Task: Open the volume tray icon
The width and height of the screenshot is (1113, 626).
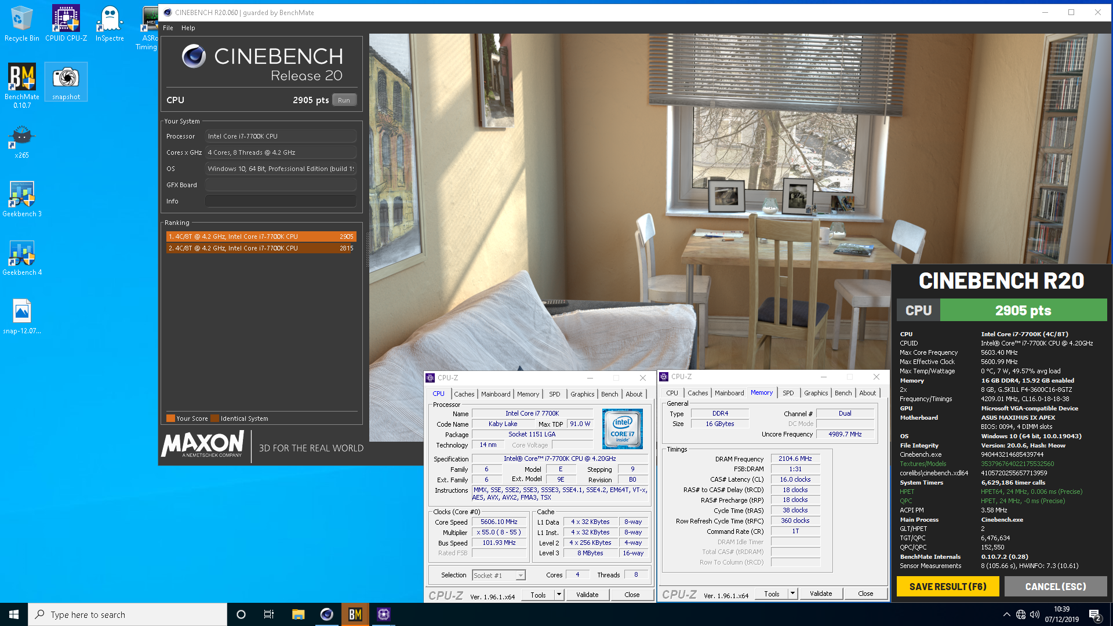Action: click(1035, 614)
